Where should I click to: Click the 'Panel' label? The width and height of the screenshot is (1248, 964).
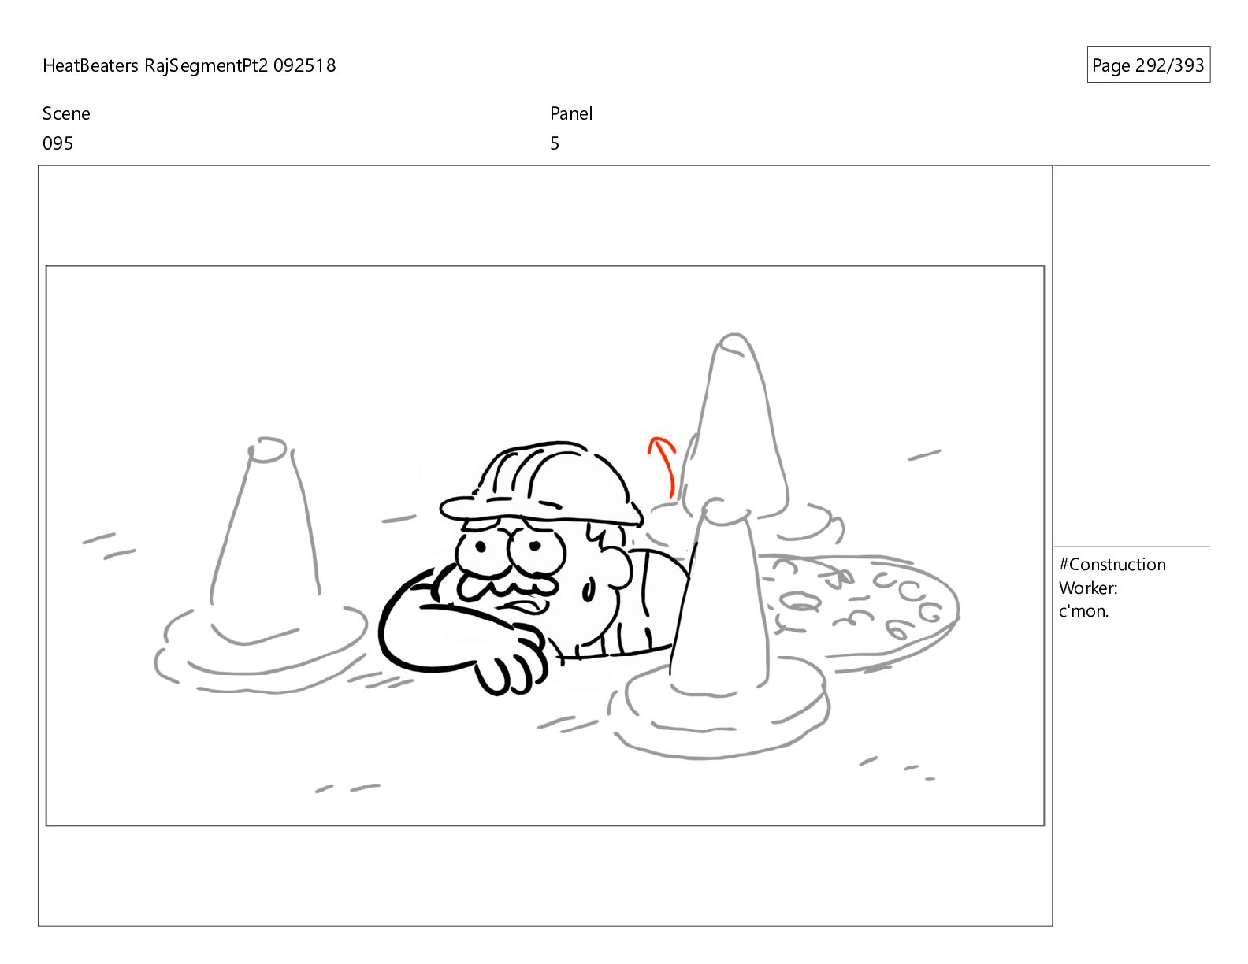coord(571,113)
